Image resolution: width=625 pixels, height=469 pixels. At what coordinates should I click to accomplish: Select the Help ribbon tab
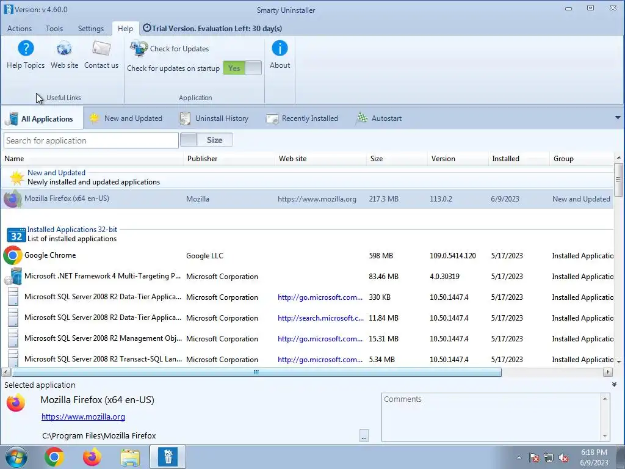[125, 29]
